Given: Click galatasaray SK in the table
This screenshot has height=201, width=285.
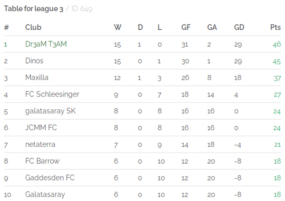Looking at the screenshot, I should pos(50,111).
